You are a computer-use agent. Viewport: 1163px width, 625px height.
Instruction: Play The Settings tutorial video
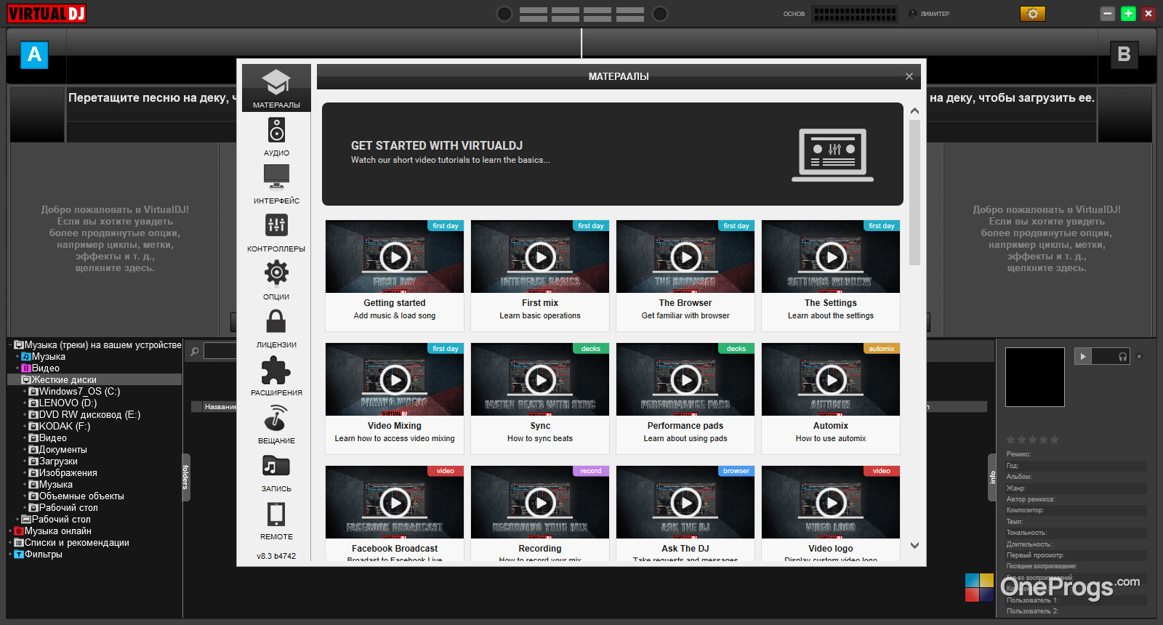[x=831, y=257]
